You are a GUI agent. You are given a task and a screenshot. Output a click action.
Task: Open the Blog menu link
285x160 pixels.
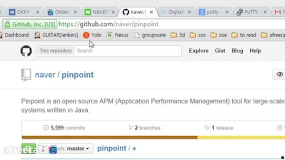click(237, 51)
